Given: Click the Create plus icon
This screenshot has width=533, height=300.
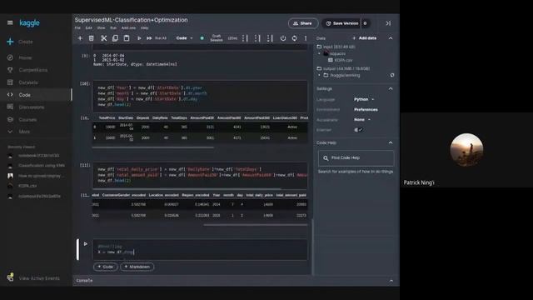Looking at the screenshot, I should pos(10,42).
